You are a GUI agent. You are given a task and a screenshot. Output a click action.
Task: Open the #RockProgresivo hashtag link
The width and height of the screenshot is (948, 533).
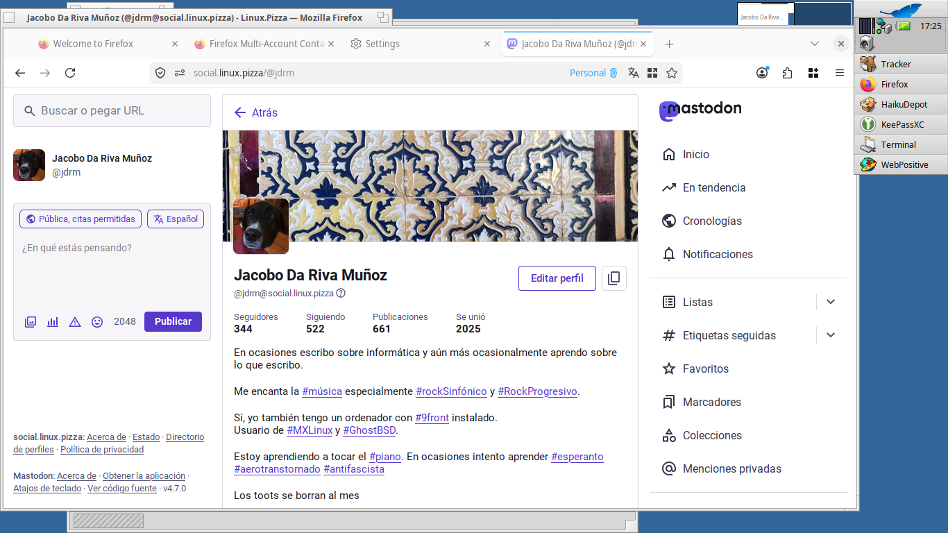click(537, 391)
